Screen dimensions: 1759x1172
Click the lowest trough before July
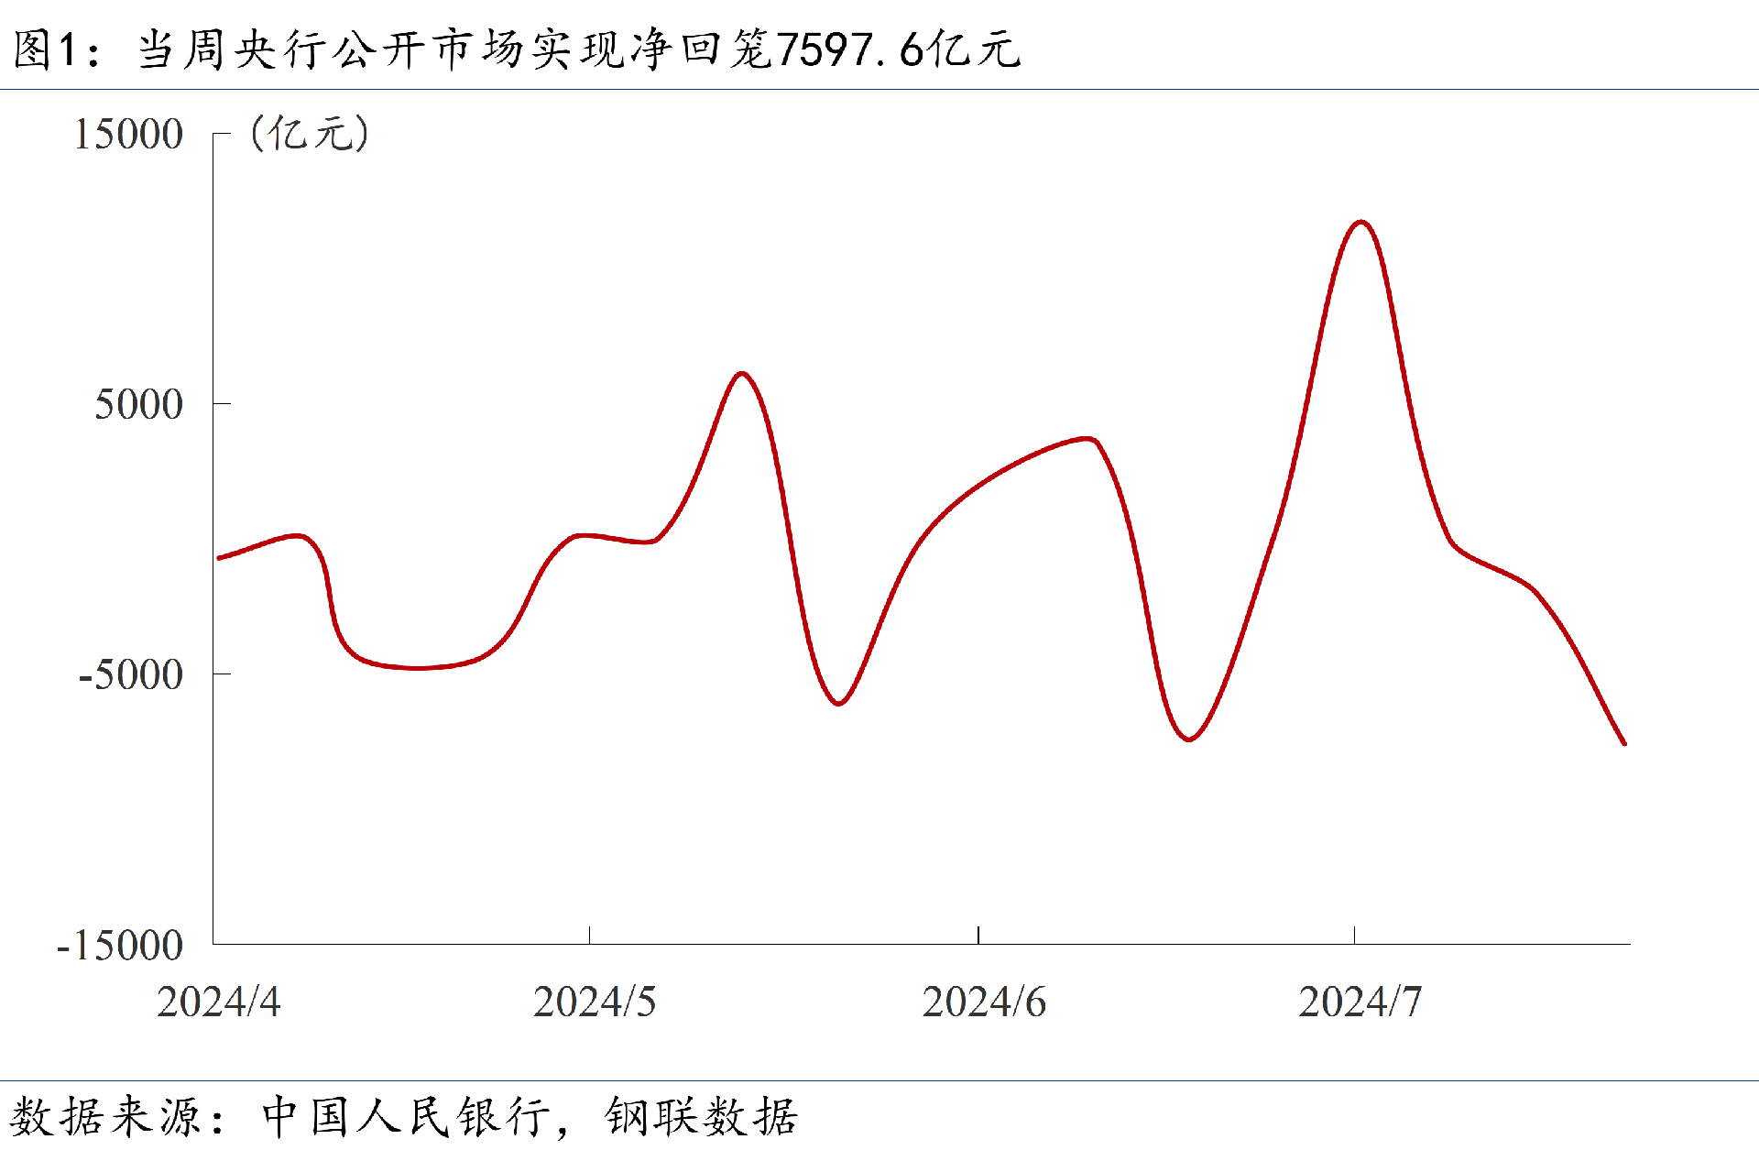pos(1189,739)
